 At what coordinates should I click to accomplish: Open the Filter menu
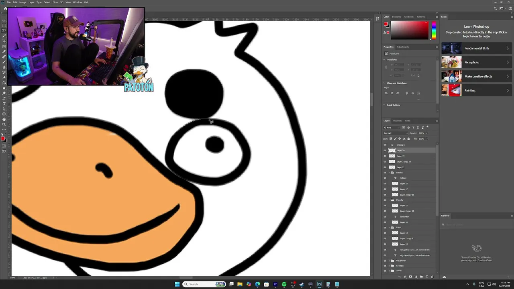[x=55, y=2]
